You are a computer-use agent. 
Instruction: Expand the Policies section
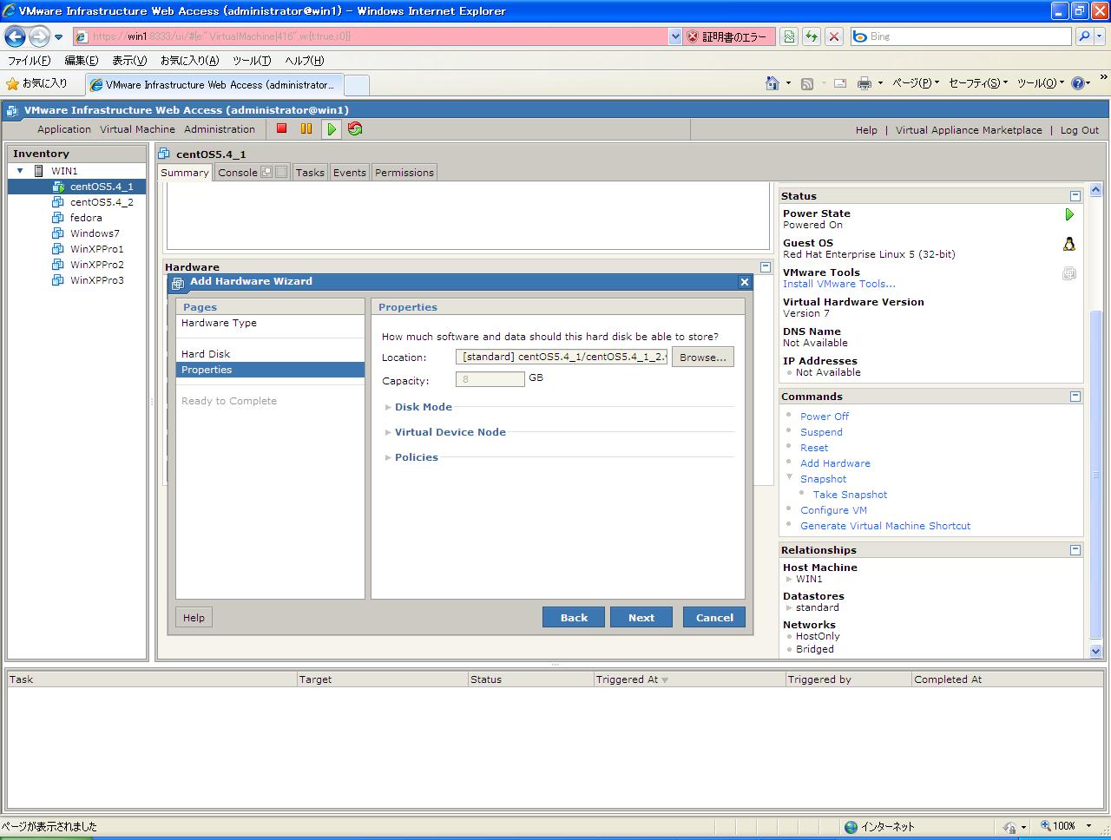point(388,457)
